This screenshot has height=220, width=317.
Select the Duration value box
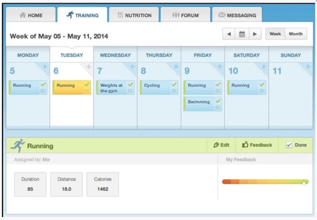pyautogui.click(x=30, y=184)
